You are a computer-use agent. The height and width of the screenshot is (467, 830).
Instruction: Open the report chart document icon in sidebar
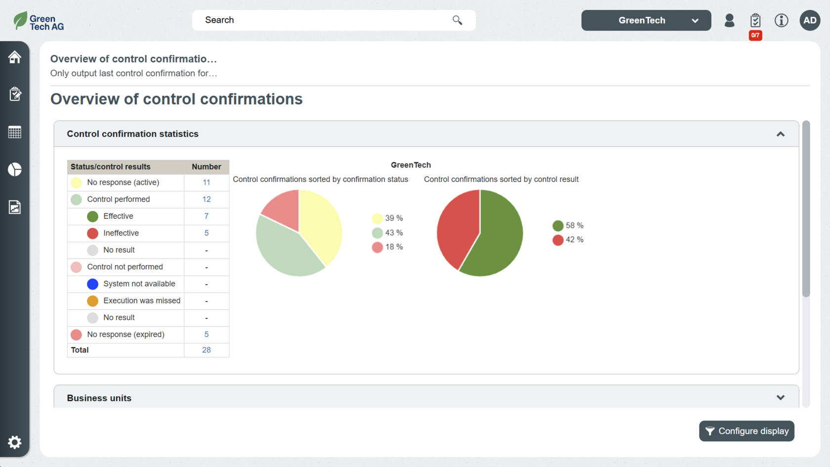pyautogui.click(x=14, y=207)
